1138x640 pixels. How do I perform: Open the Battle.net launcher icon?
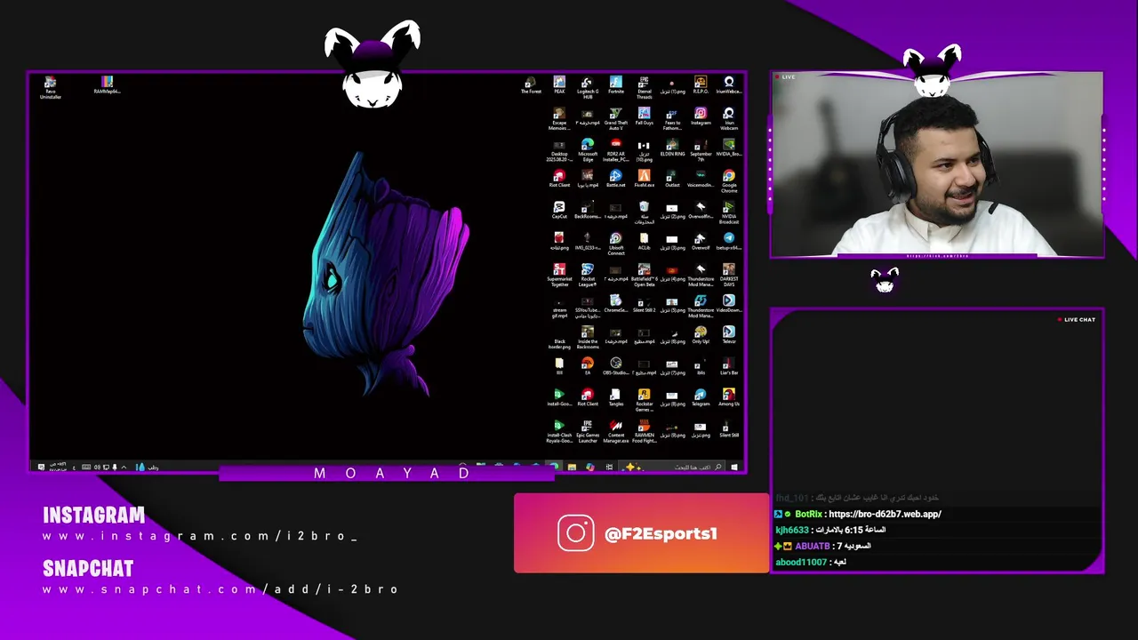tap(616, 180)
